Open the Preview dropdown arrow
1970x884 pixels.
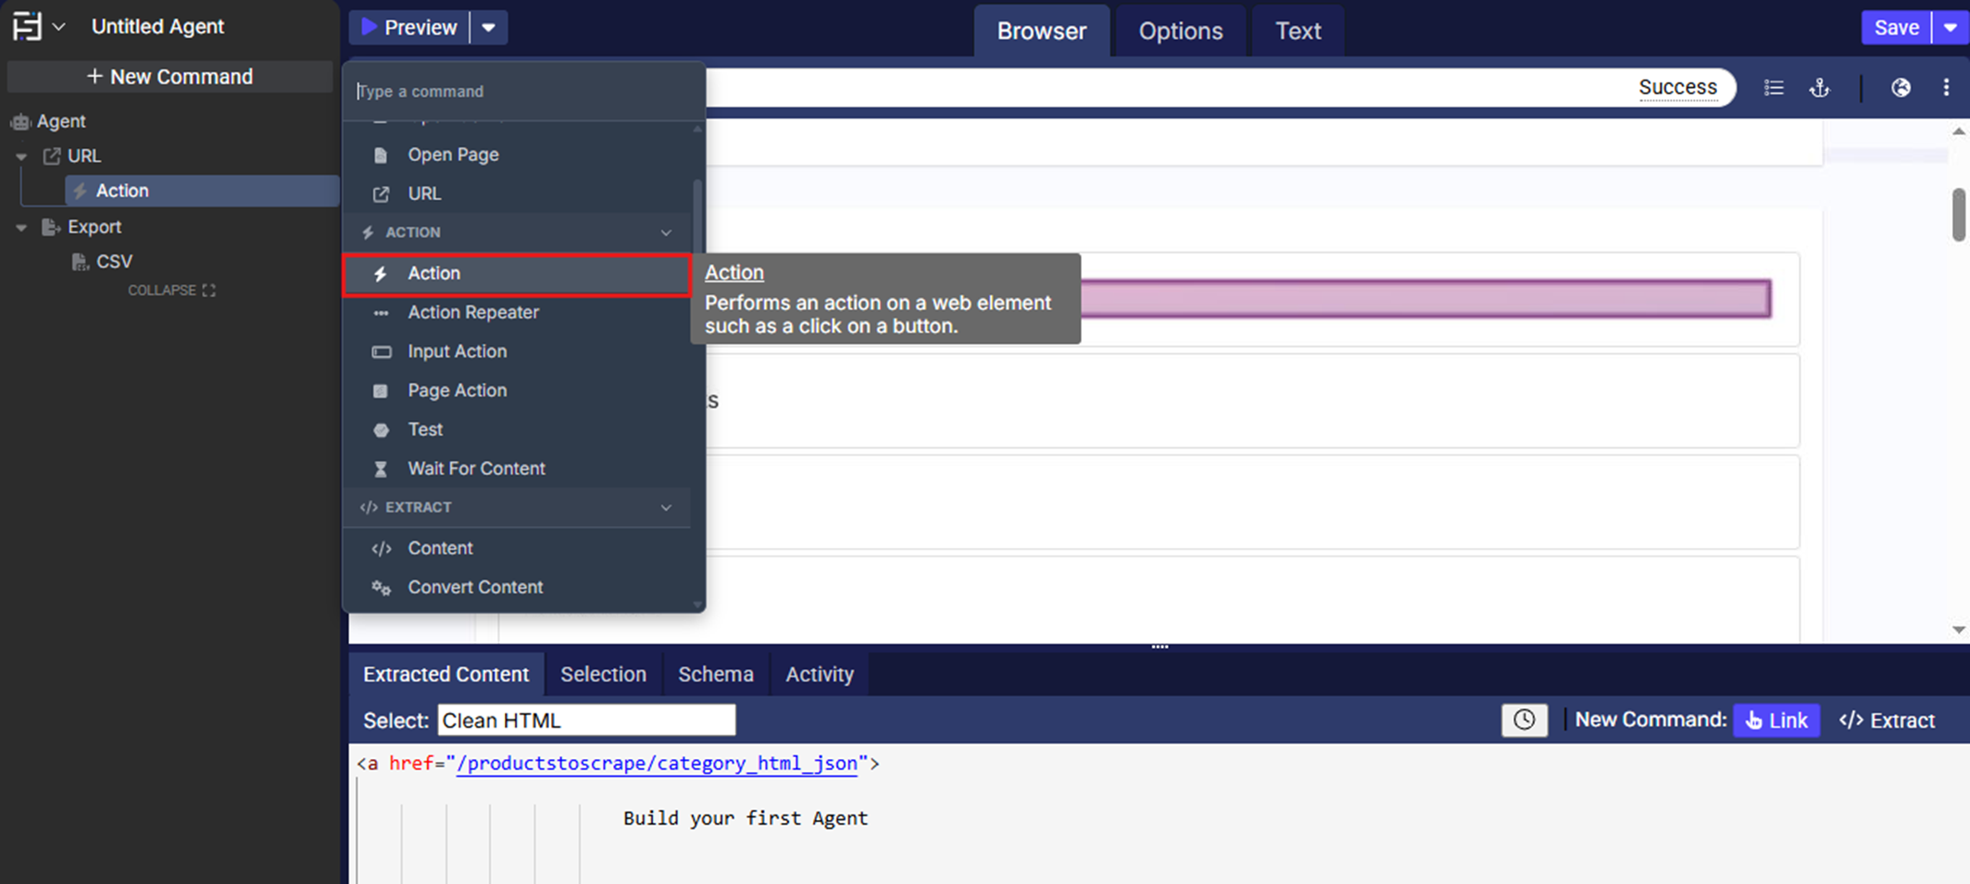point(489,28)
